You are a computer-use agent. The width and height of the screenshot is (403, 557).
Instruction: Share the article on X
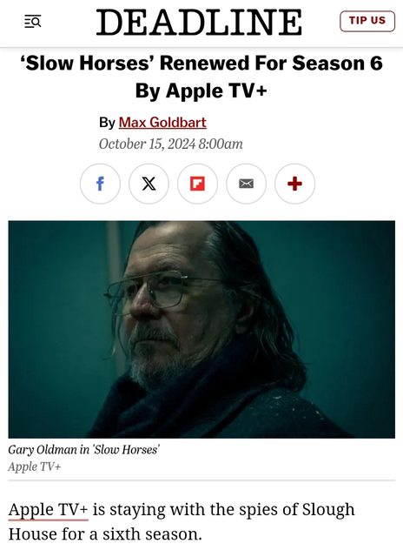149,184
